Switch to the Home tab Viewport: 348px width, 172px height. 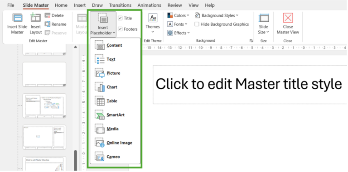(61, 5)
